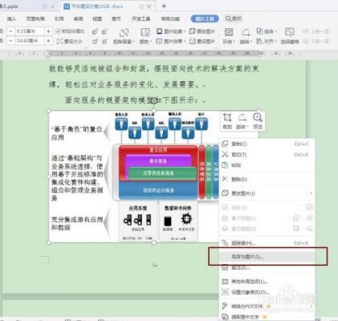The image size is (338, 321).
Task: Choose Caption (题注) in the context menu
Action: (267, 267)
